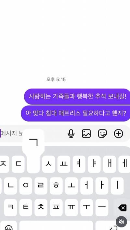Viewport: 130px width, 230px height.
Task: Select the 침대 매트리스 message bubble
Action: click(75, 114)
